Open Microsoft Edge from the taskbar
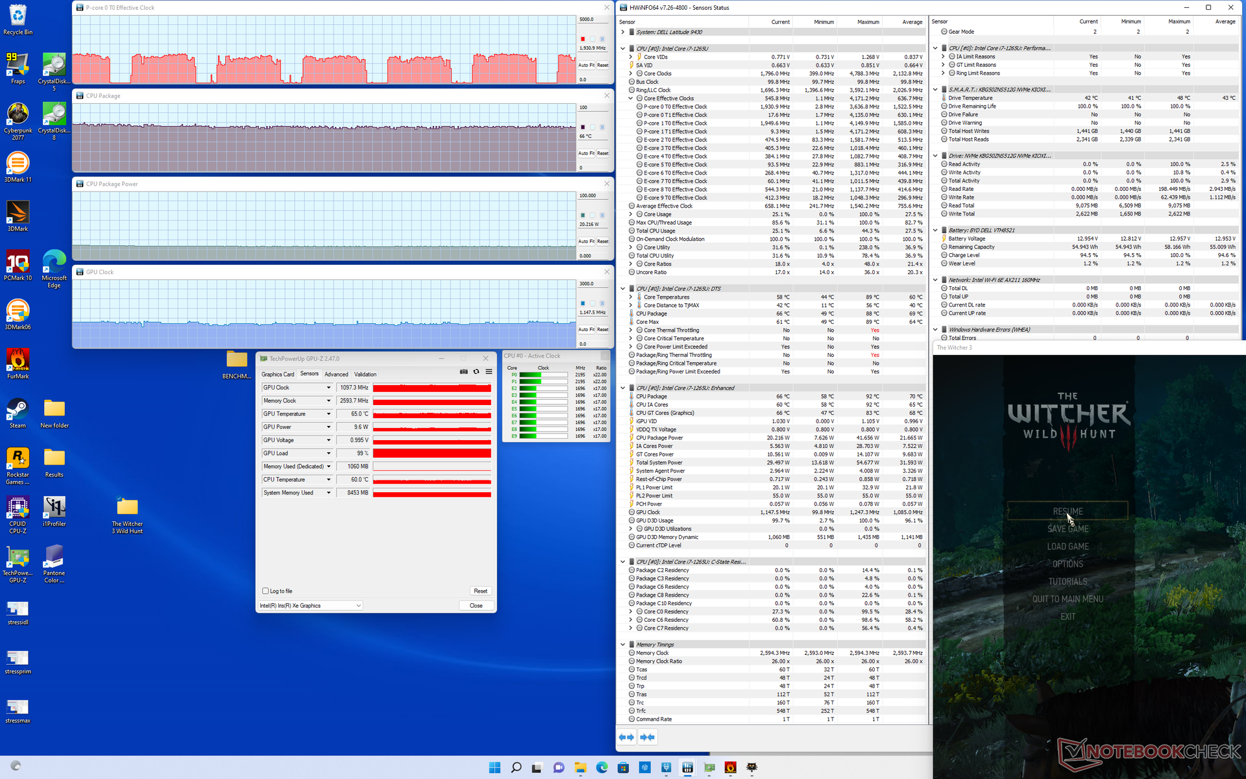 click(602, 767)
